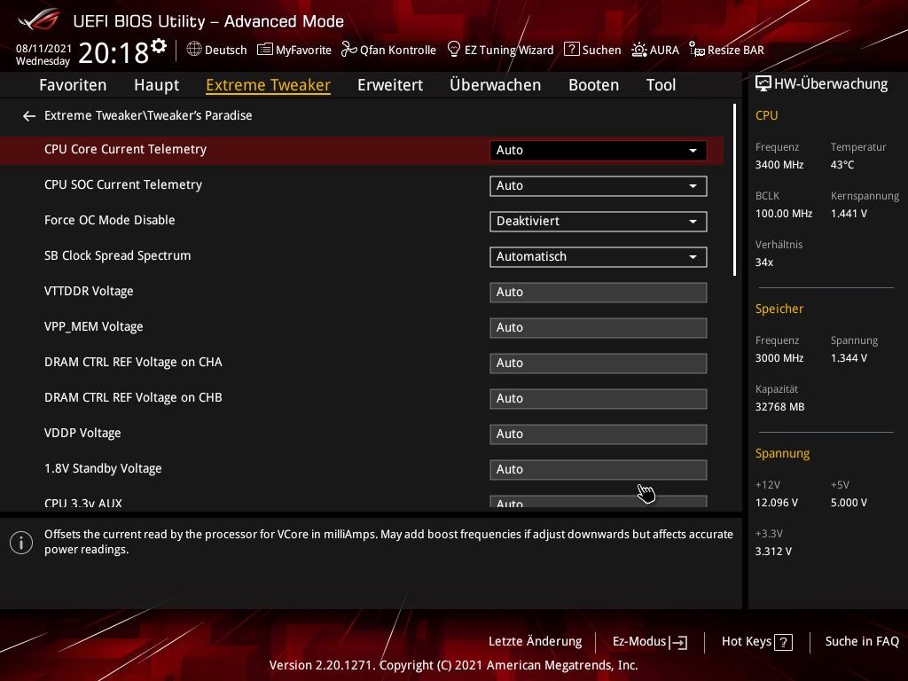The width and height of the screenshot is (908, 681).
Task: Launch EZ Tuning Wizard
Action: click(501, 50)
